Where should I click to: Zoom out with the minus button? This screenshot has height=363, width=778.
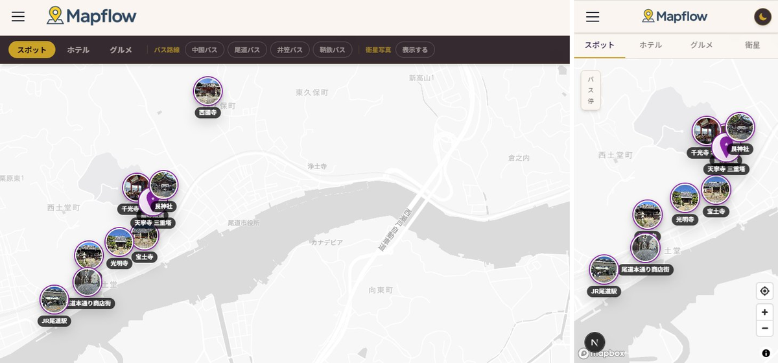[x=764, y=328]
